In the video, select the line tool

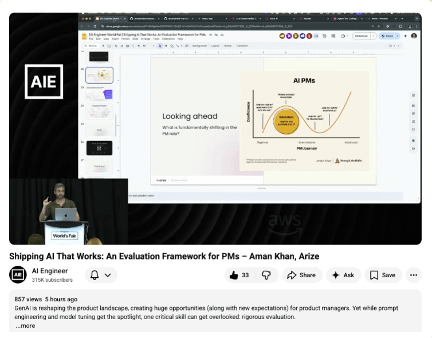[178, 46]
